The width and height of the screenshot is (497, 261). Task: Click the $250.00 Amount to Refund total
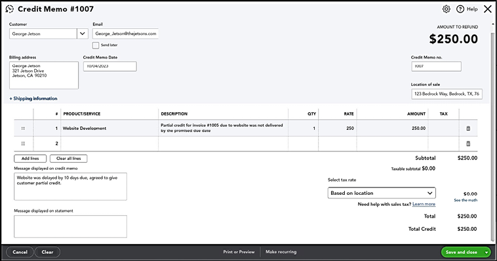pos(453,39)
